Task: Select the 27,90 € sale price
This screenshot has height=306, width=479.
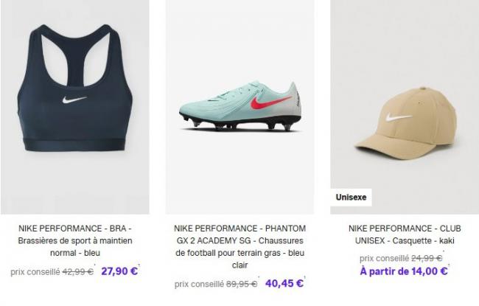Action: click(x=119, y=271)
